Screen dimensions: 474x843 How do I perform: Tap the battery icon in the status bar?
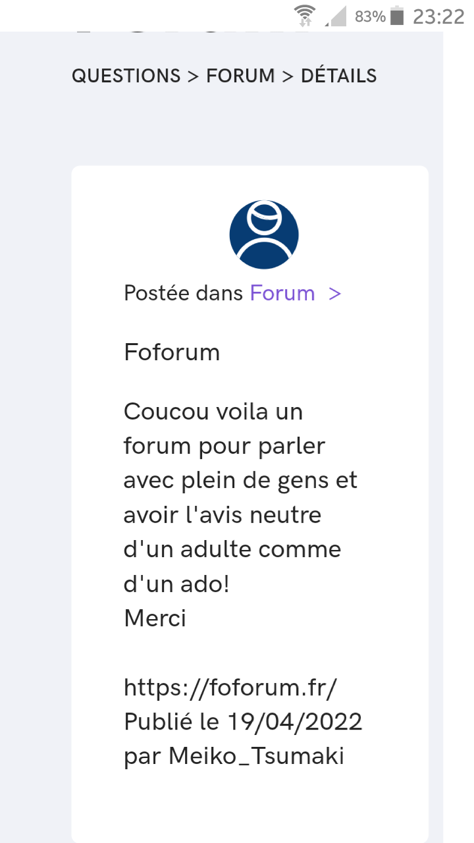(396, 16)
